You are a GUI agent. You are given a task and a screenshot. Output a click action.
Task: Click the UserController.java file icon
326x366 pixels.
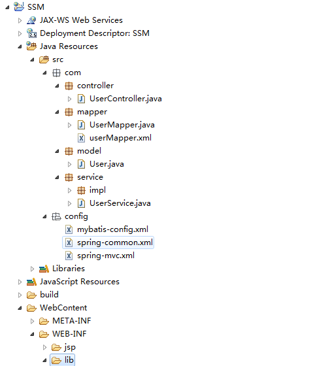[x=81, y=99]
